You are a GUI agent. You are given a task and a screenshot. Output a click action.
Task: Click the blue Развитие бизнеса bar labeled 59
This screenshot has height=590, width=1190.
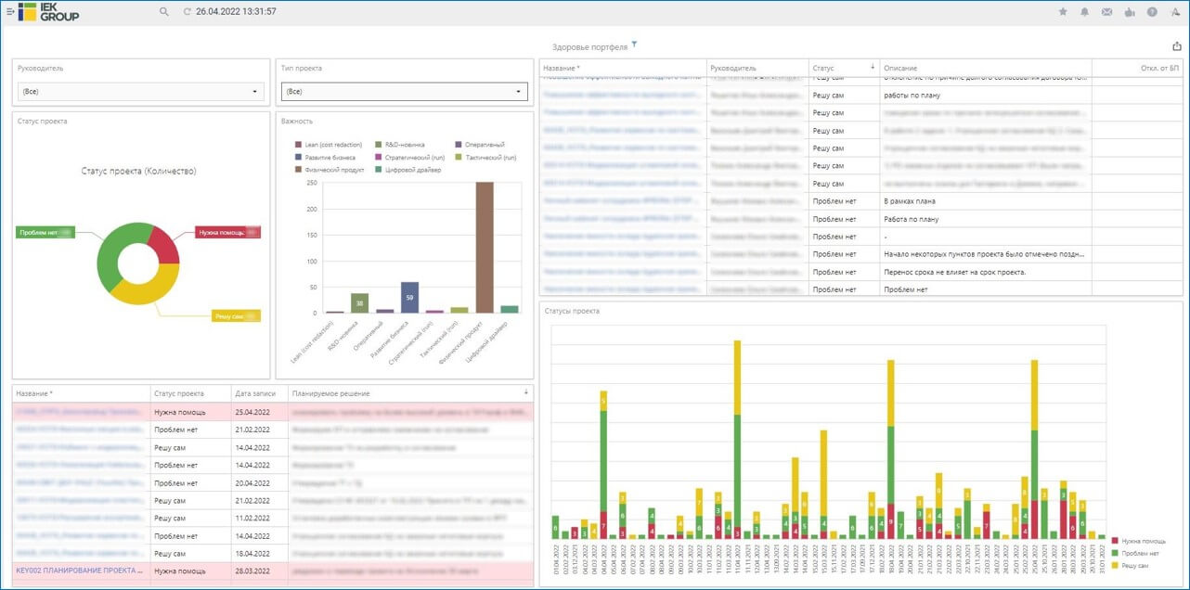click(409, 297)
